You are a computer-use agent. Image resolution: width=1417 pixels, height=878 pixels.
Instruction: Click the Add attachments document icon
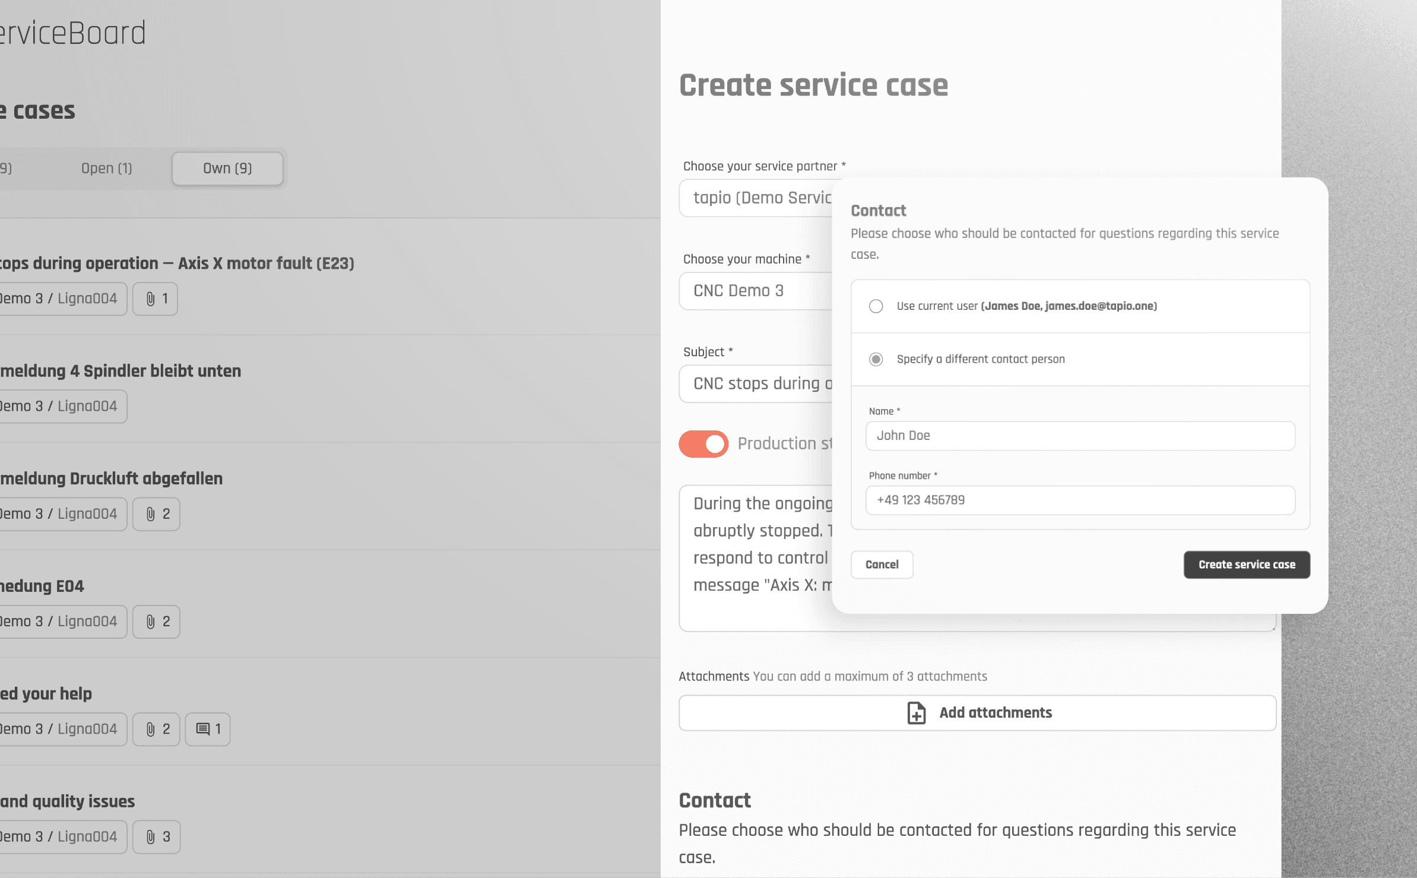pyautogui.click(x=916, y=713)
